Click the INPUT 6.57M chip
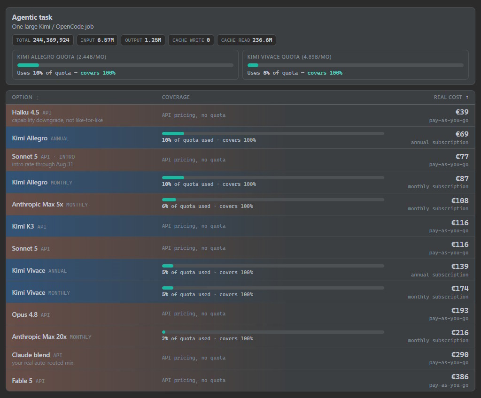This screenshot has height=398, width=481. tap(97, 40)
